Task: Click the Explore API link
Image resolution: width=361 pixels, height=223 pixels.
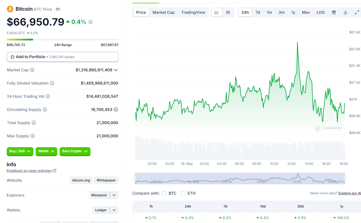Action: point(349,193)
